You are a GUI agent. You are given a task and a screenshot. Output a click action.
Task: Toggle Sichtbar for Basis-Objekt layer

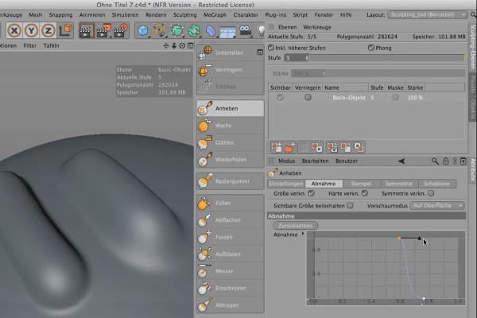281,97
